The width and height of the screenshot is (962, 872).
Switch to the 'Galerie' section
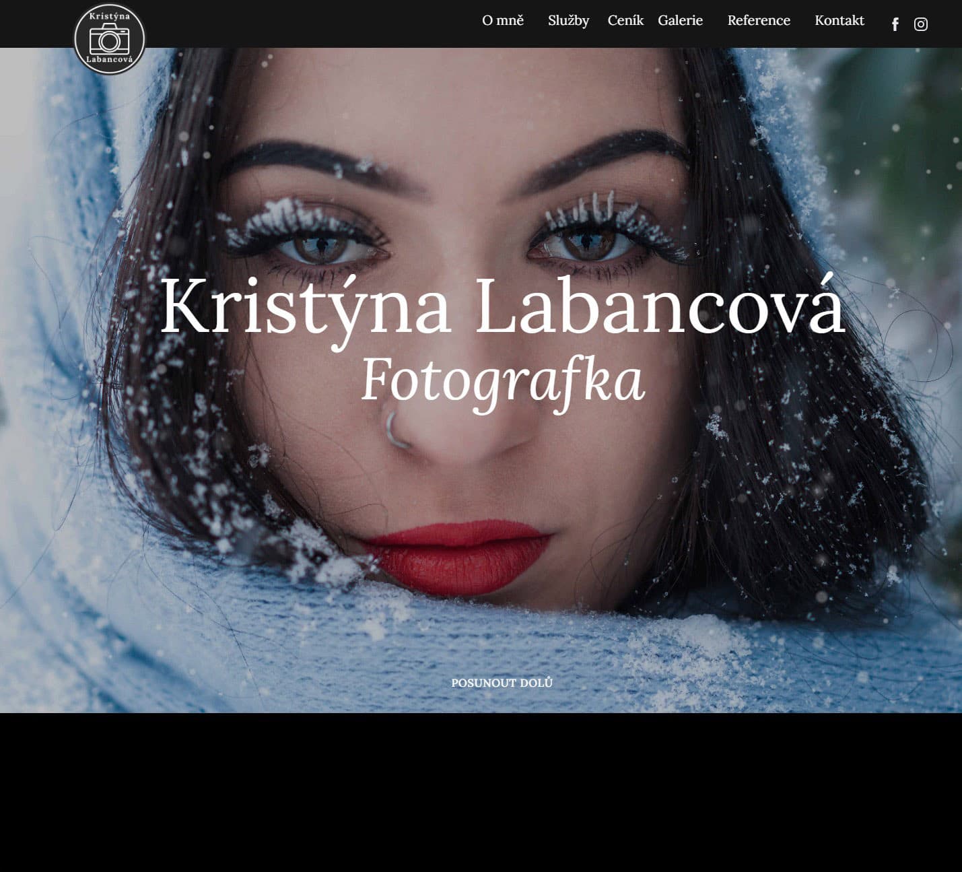point(680,21)
